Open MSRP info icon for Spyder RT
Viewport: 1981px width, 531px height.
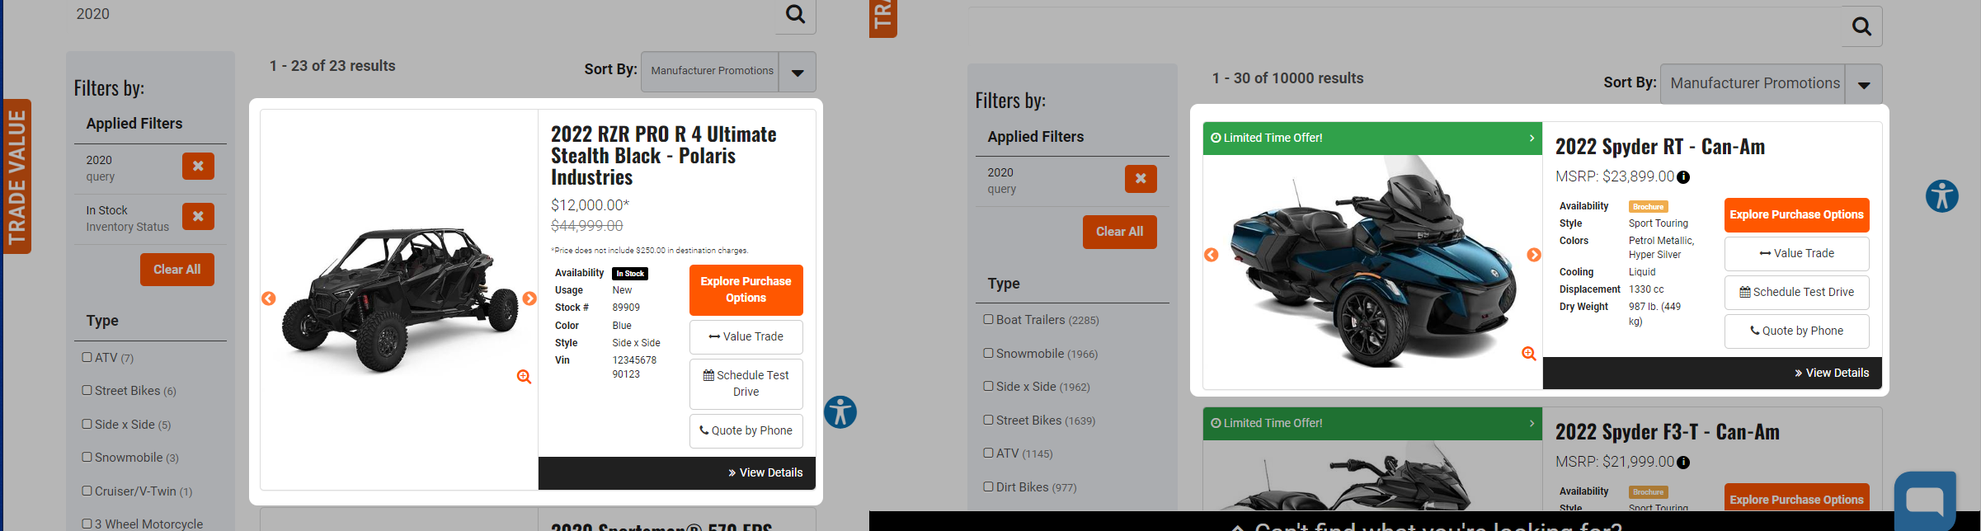pos(1683,177)
